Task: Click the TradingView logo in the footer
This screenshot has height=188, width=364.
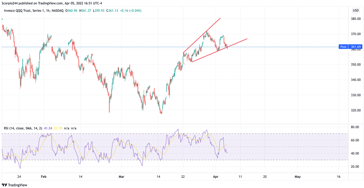Action: [15, 185]
